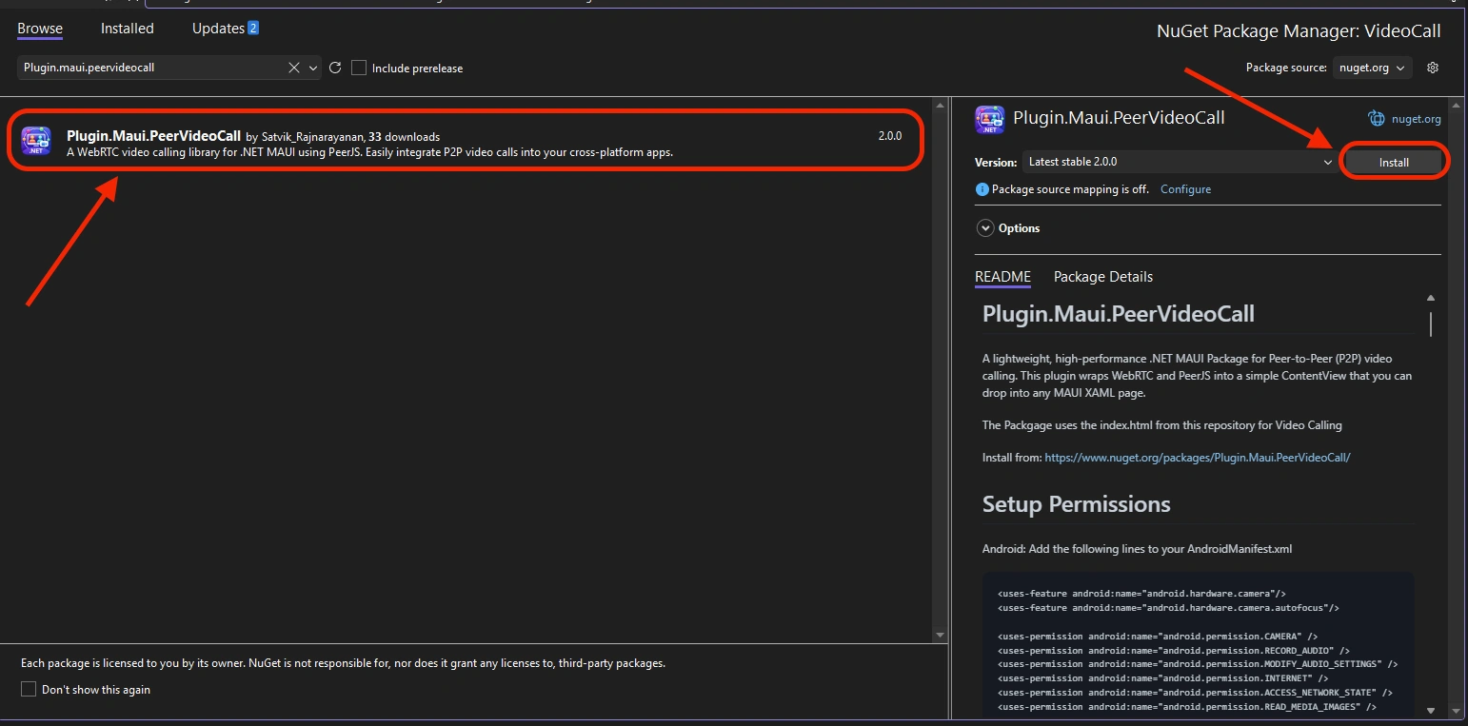Refresh the package search results

click(x=335, y=68)
